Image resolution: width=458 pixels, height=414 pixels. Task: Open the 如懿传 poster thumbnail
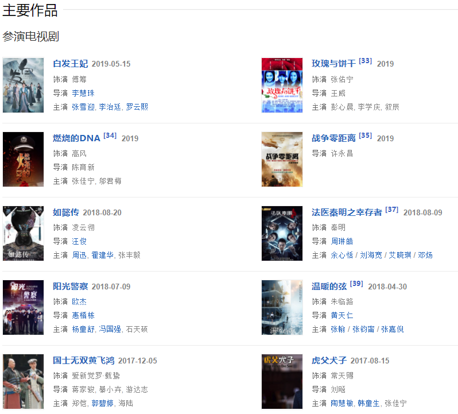pyautogui.click(x=24, y=233)
